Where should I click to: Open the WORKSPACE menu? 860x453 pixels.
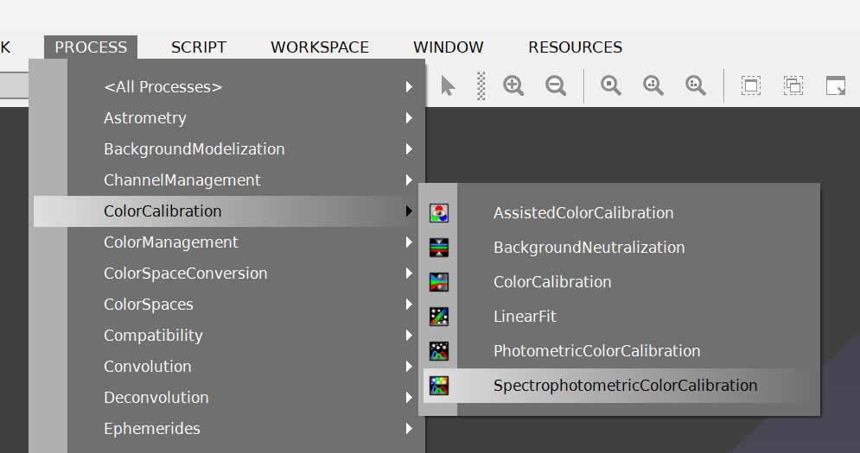point(320,47)
